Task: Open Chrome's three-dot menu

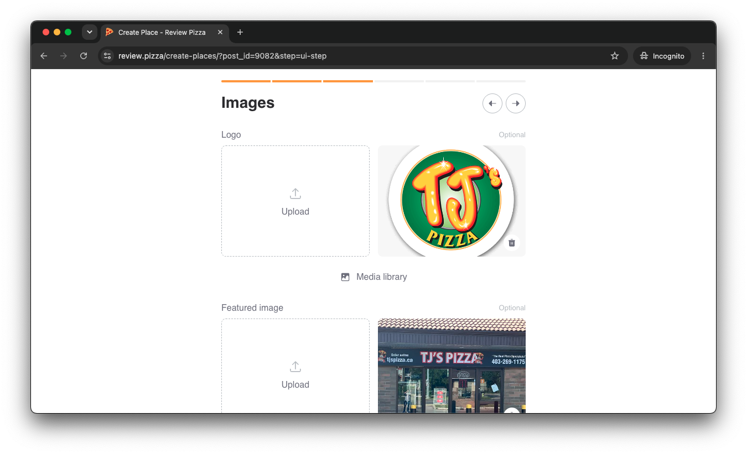Action: coord(703,56)
